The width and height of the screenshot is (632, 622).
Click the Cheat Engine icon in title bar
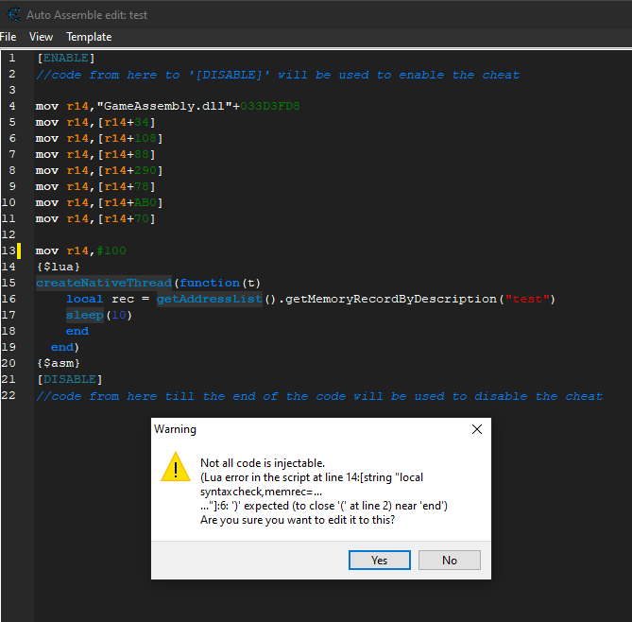pos(10,14)
